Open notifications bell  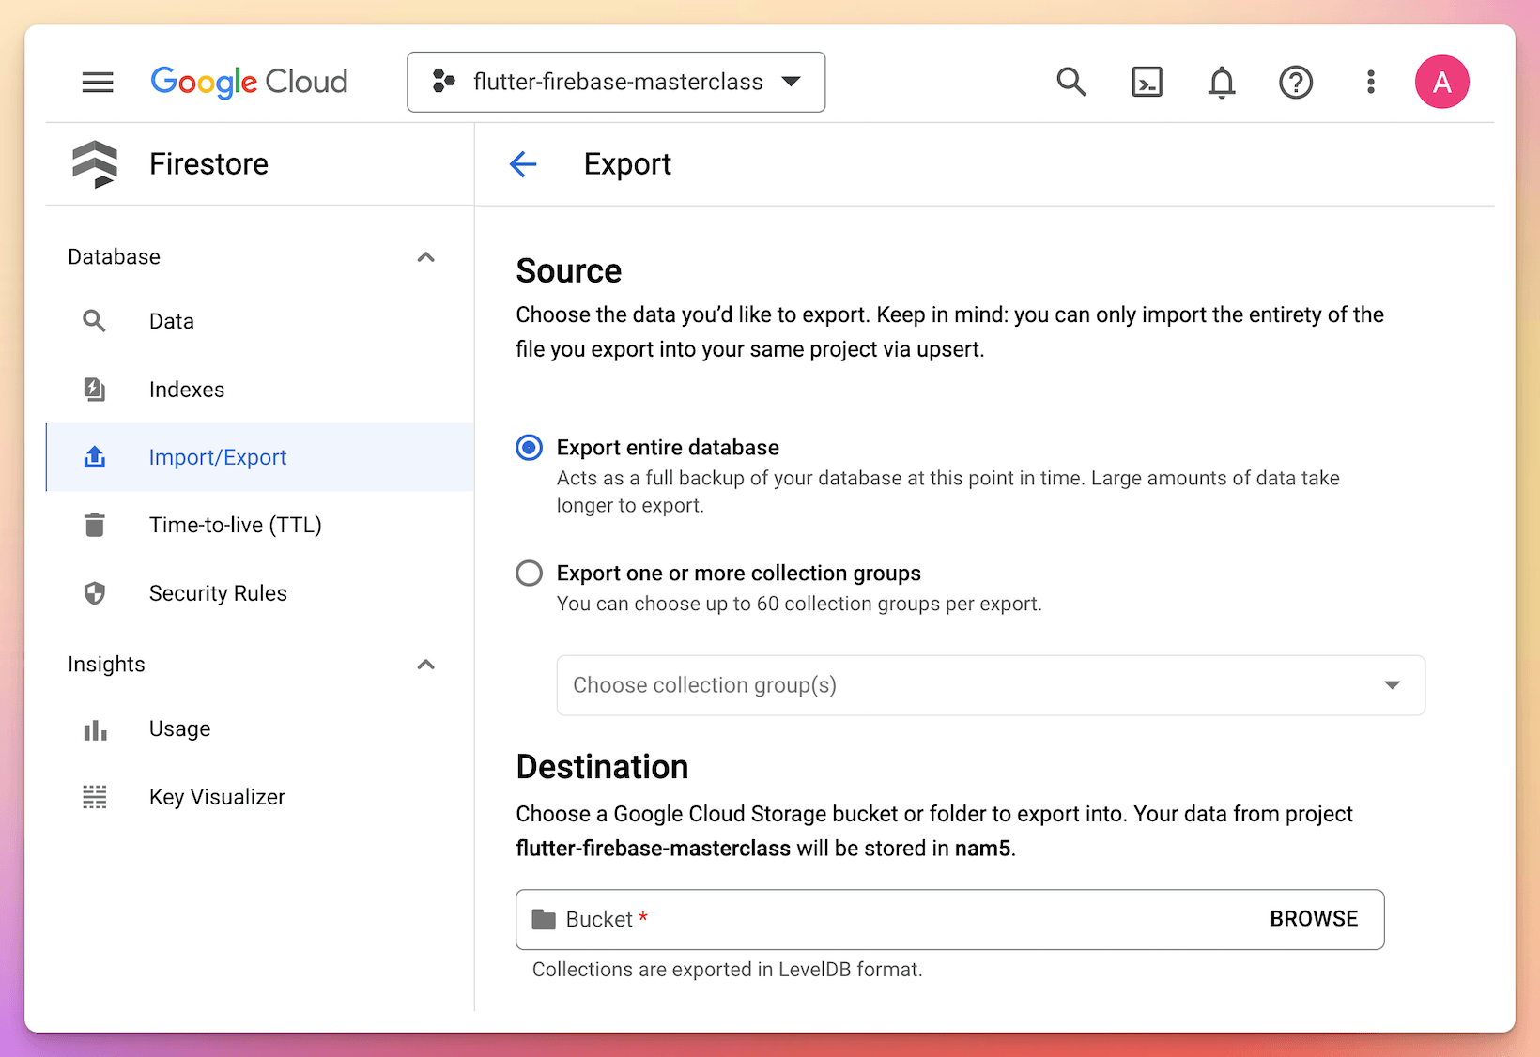pyautogui.click(x=1221, y=83)
